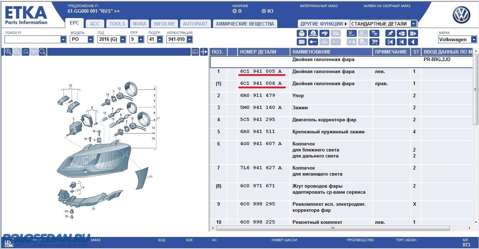Toggle the split layout view icon
Viewport: 479px width, 249px height.
(x=195, y=52)
